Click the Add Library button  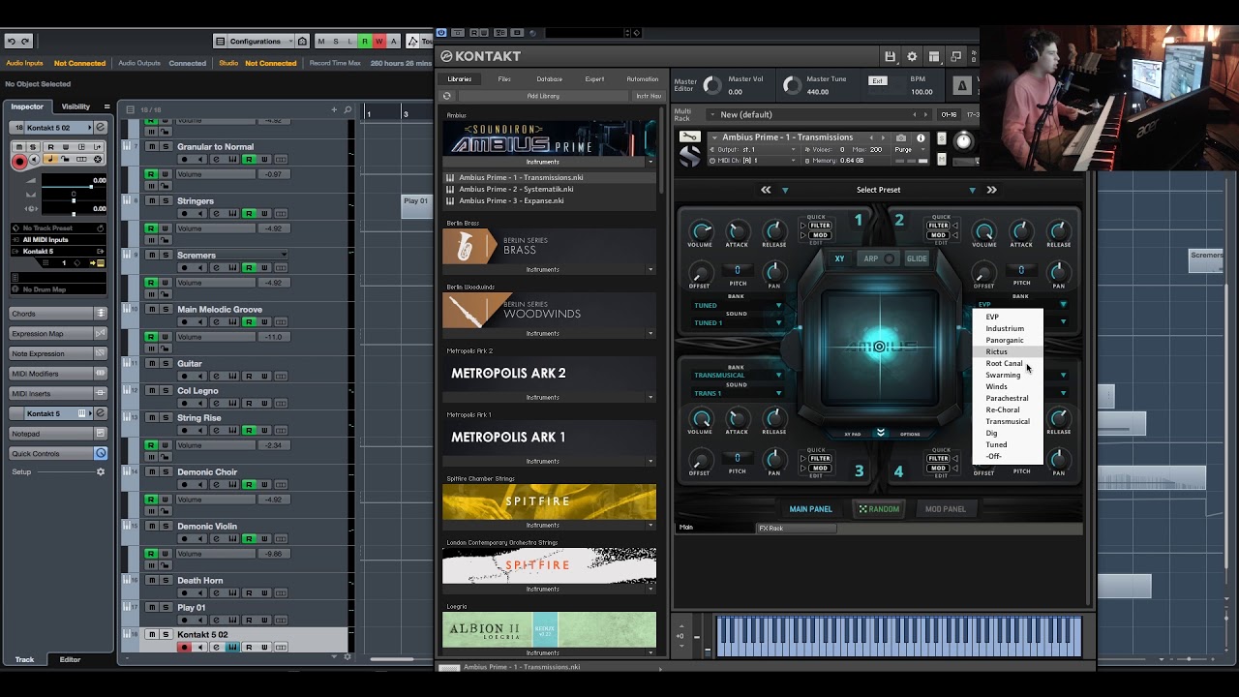point(543,96)
